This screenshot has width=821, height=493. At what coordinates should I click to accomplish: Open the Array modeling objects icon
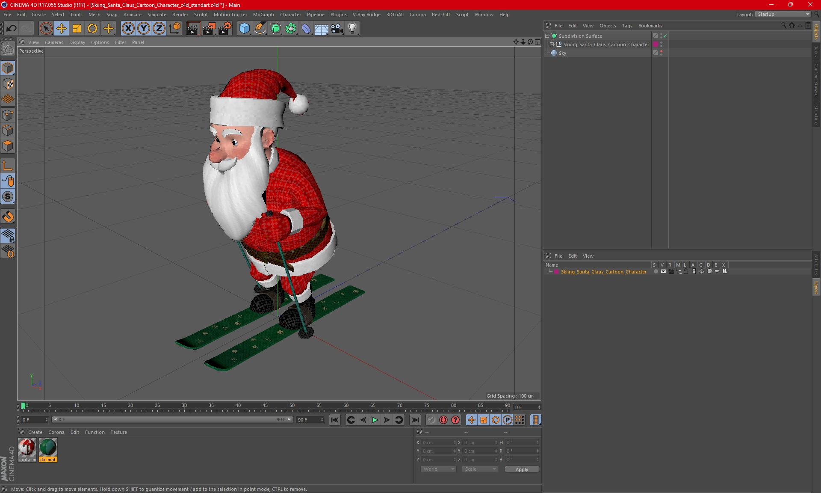point(291,29)
